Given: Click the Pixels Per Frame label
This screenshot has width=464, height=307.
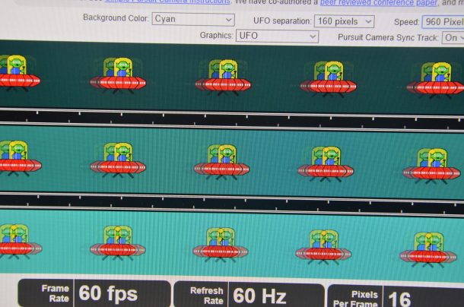Looking at the screenshot, I should 356,299.
